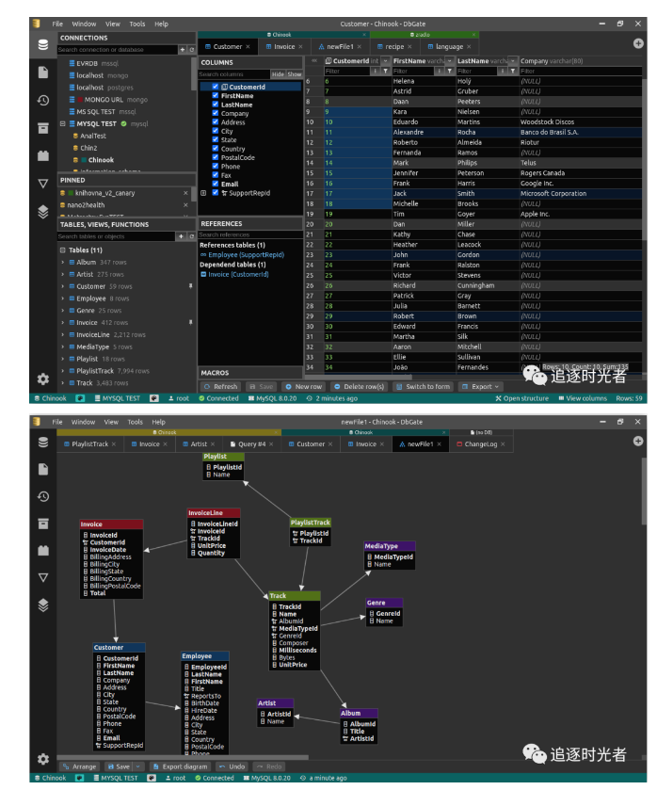
Task: Open archive icon in newFile1 window sidebar
Action: 43,524
